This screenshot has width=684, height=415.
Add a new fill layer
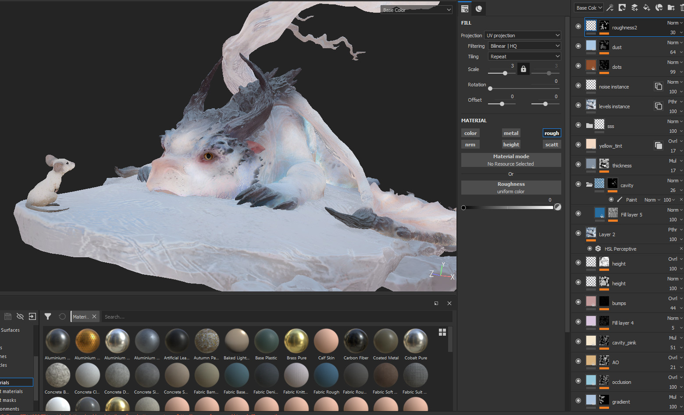pyautogui.click(x=647, y=7)
